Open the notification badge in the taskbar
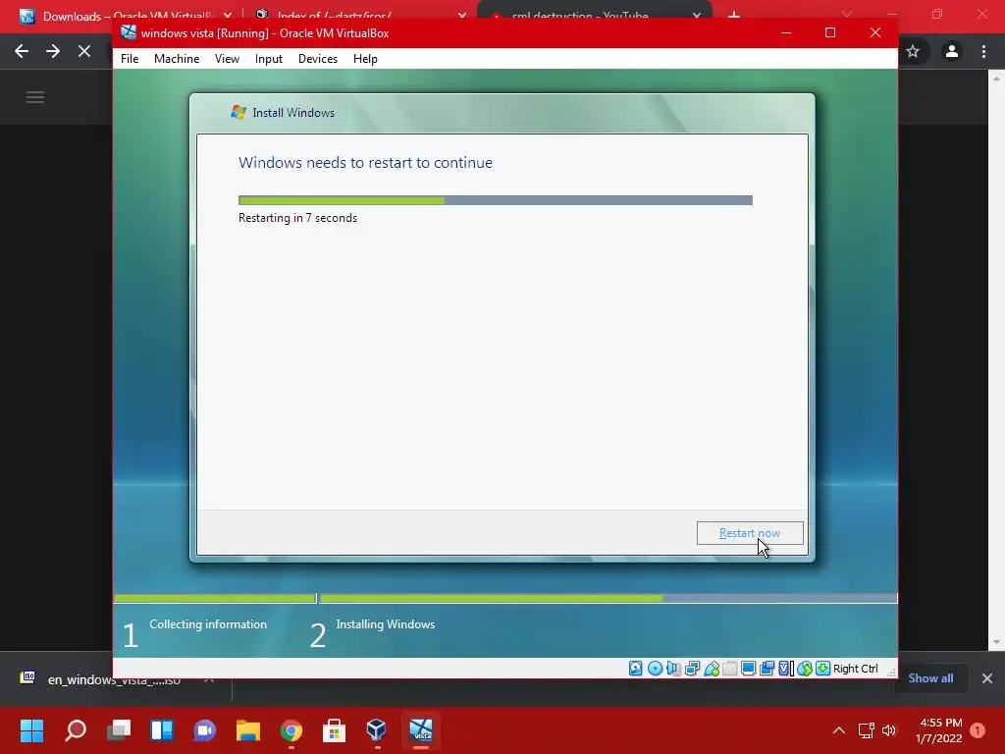Viewport: 1005px width, 754px height. coord(978,730)
